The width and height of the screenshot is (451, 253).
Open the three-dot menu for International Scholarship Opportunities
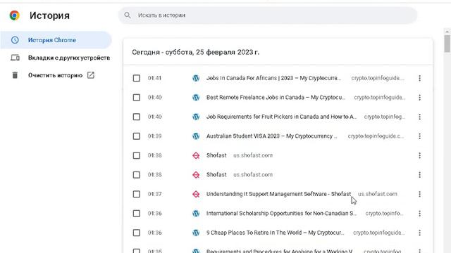(420, 214)
